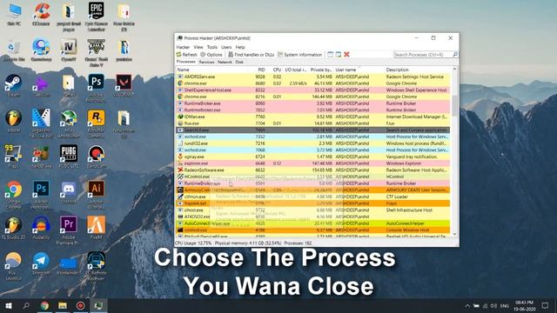Open the Hacker menu
This screenshot has height=313, width=557.
coord(183,47)
